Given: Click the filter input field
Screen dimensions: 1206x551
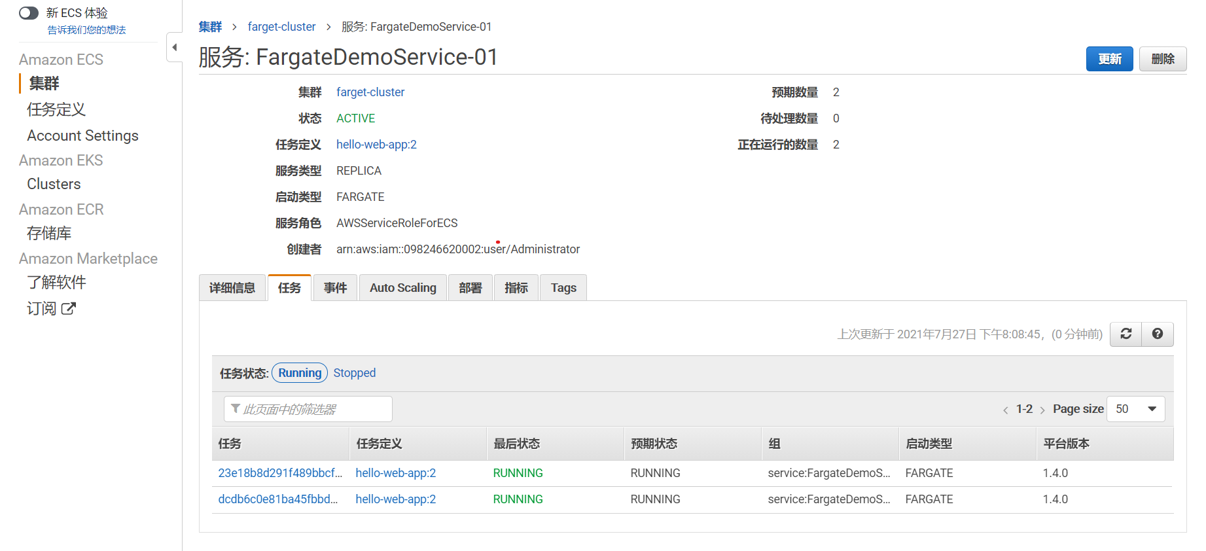Looking at the screenshot, I should pyautogui.click(x=308, y=409).
